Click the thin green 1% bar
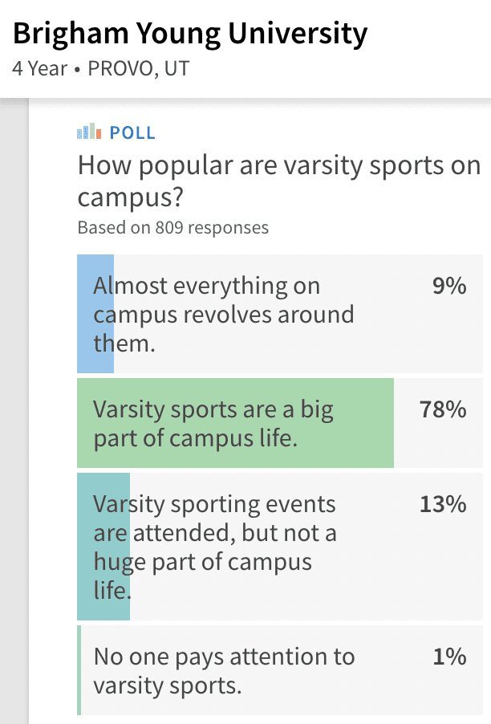The image size is (491, 724). click(x=79, y=670)
